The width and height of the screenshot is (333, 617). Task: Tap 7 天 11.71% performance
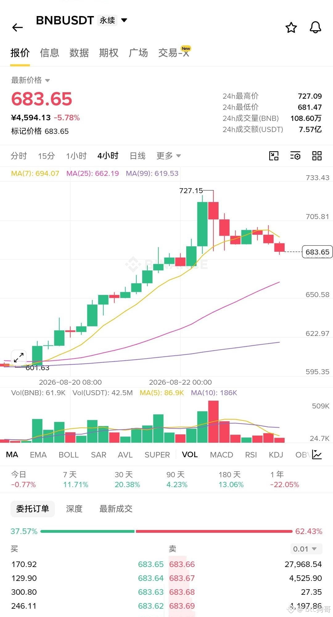pos(76,479)
